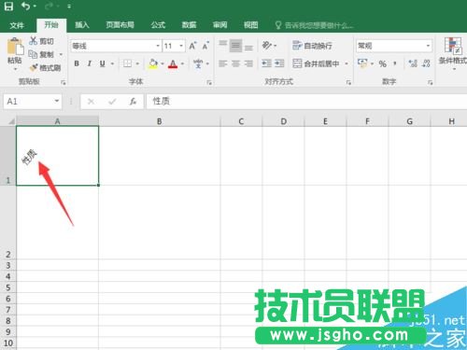Image resolution: width=467 pixels, height=350 pixels.
Task: Click the 格式刷 (Format Painter) button
Action: [x=45, y=67]
